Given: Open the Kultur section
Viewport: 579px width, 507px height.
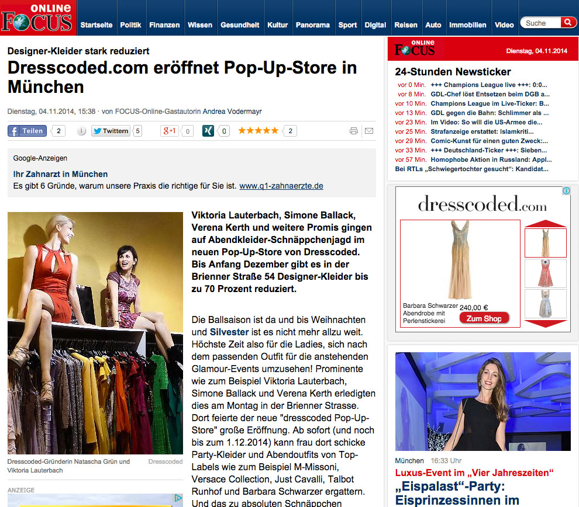Looking at the screenshot, I should tap(277, 25).
